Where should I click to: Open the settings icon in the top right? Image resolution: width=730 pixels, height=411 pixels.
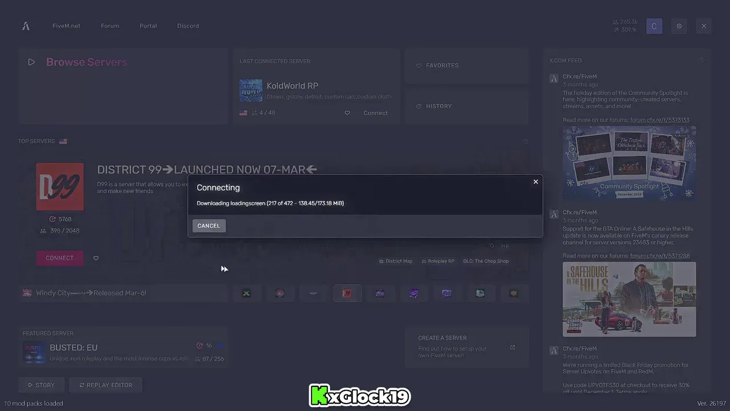tap(679, 26)
